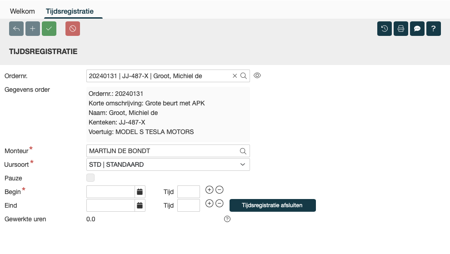Viewport: 450px width, 254px height.
Task: Open the Begin date calendar picker
Action: click(140, 192)
